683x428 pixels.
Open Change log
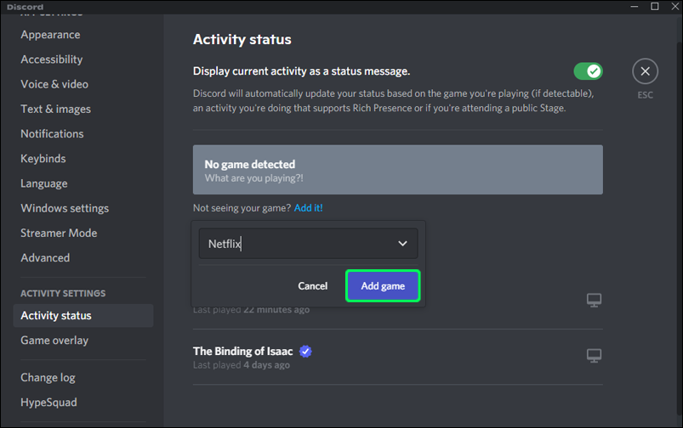click(48, 378)
